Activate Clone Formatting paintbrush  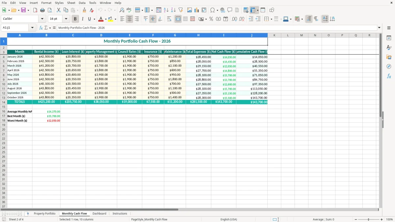tap(84, 10)
